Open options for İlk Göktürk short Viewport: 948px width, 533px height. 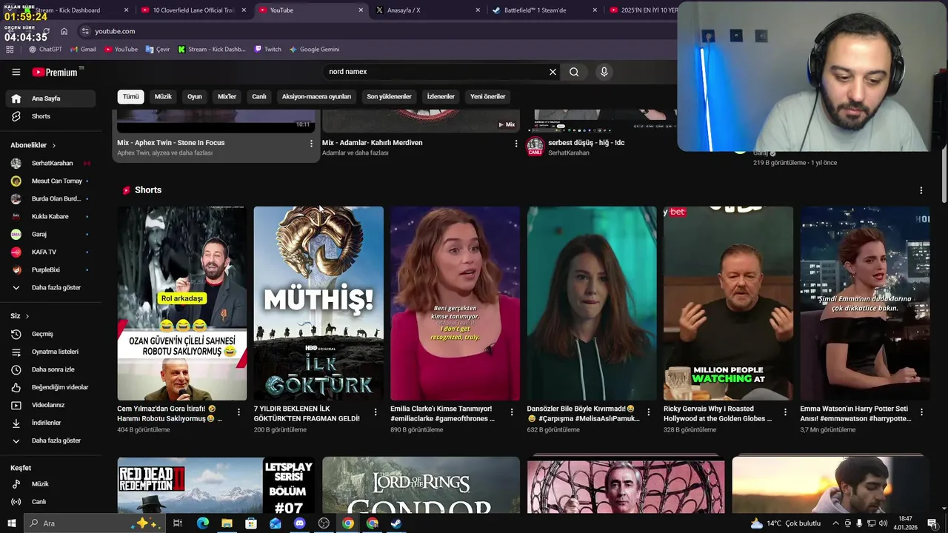375,412
